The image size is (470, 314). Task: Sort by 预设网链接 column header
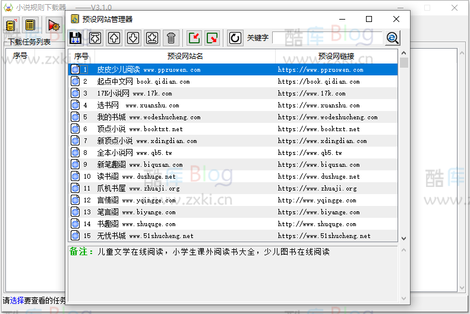[x=336, y=56]
